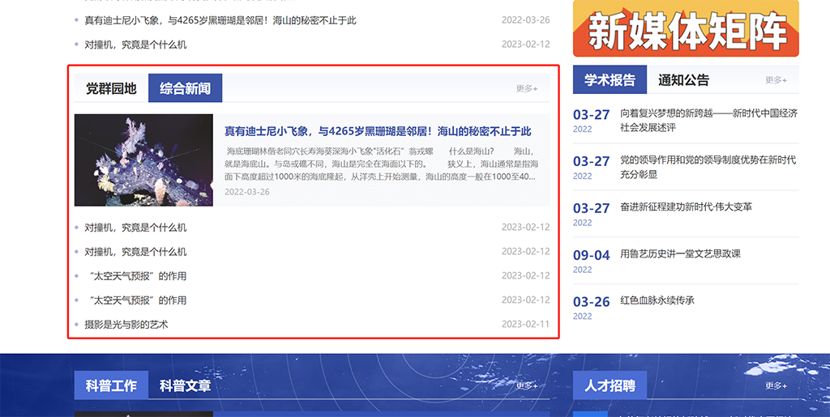
Task: Open 用鲁艺历史讲一堂文艺思政课 report
Action: (680, 253)
